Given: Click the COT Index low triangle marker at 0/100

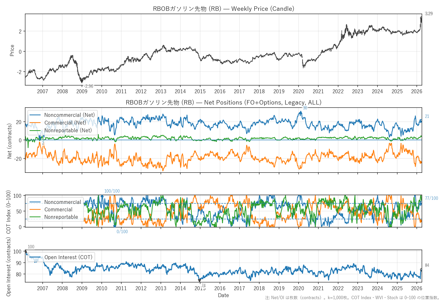Looking at the screenshot, I should (x=115, y=226).
